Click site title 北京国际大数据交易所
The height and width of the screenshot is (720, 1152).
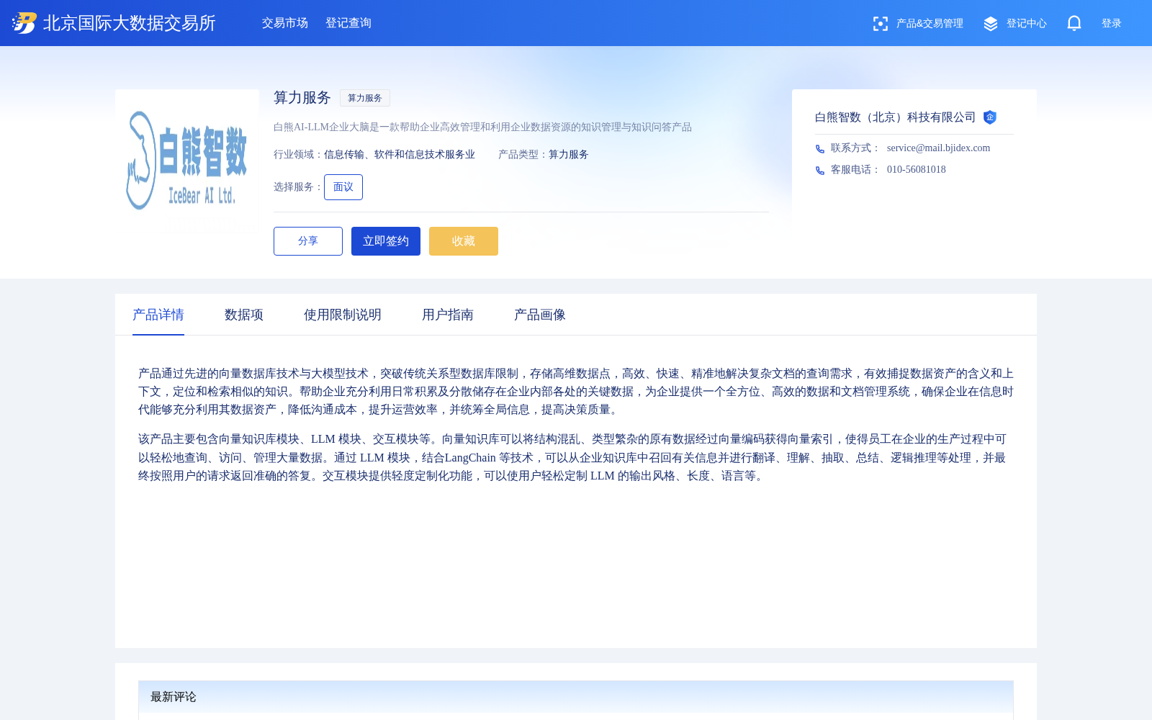130,23
